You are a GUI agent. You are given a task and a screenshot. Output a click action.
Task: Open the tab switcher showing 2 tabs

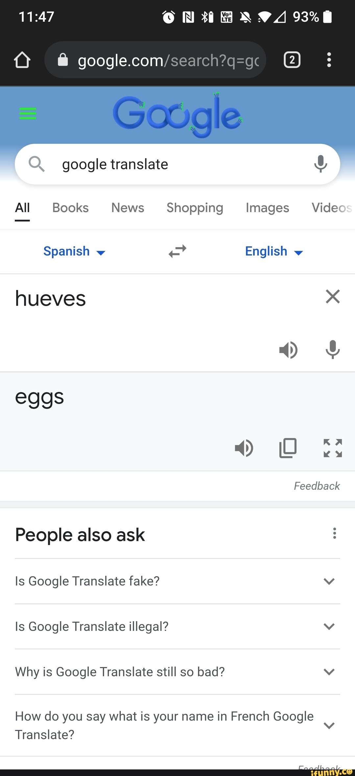[x=292, y=60]
